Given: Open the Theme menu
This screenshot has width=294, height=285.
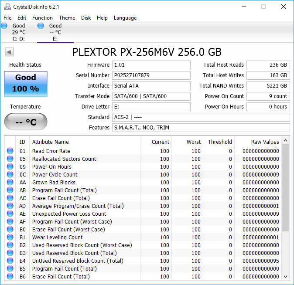Looking at the screenshot, I should click(x=67, y=18).
